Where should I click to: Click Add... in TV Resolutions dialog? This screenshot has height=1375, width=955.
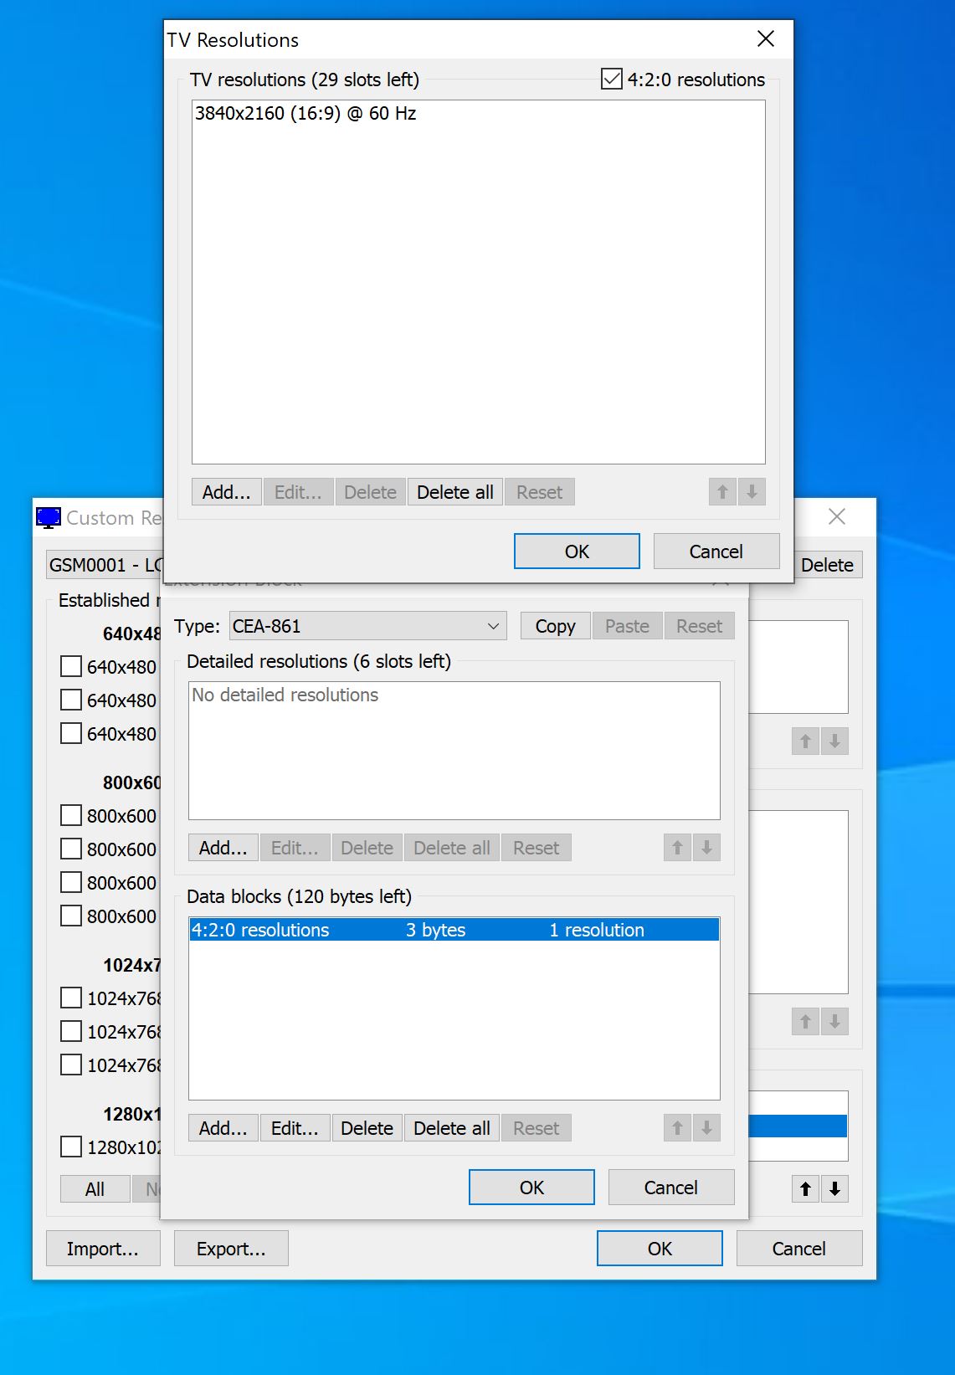(226, 492)
